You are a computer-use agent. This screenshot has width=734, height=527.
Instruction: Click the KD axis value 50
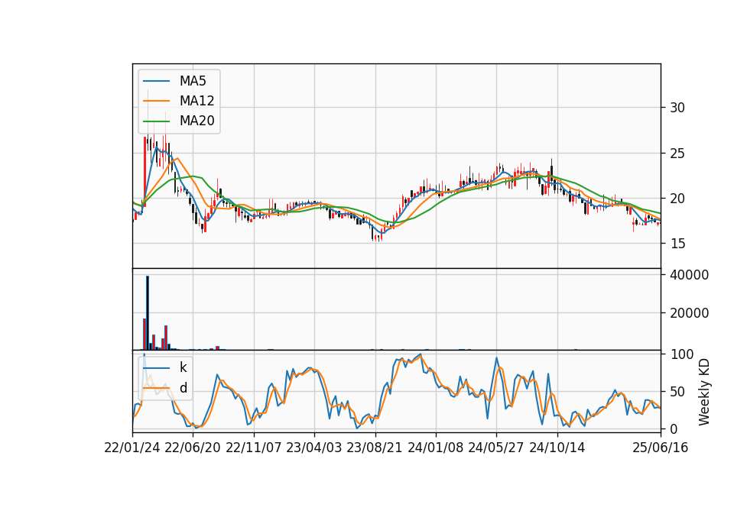[x=677, y=391]
